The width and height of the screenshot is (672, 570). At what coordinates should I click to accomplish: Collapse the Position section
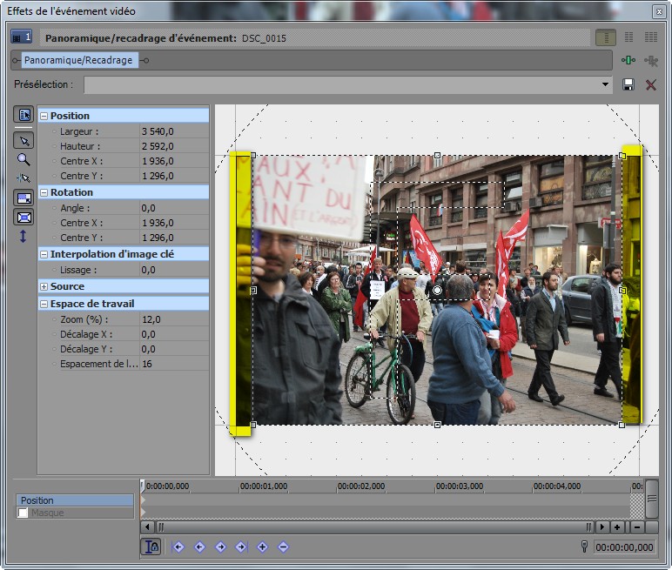[44, 116]
